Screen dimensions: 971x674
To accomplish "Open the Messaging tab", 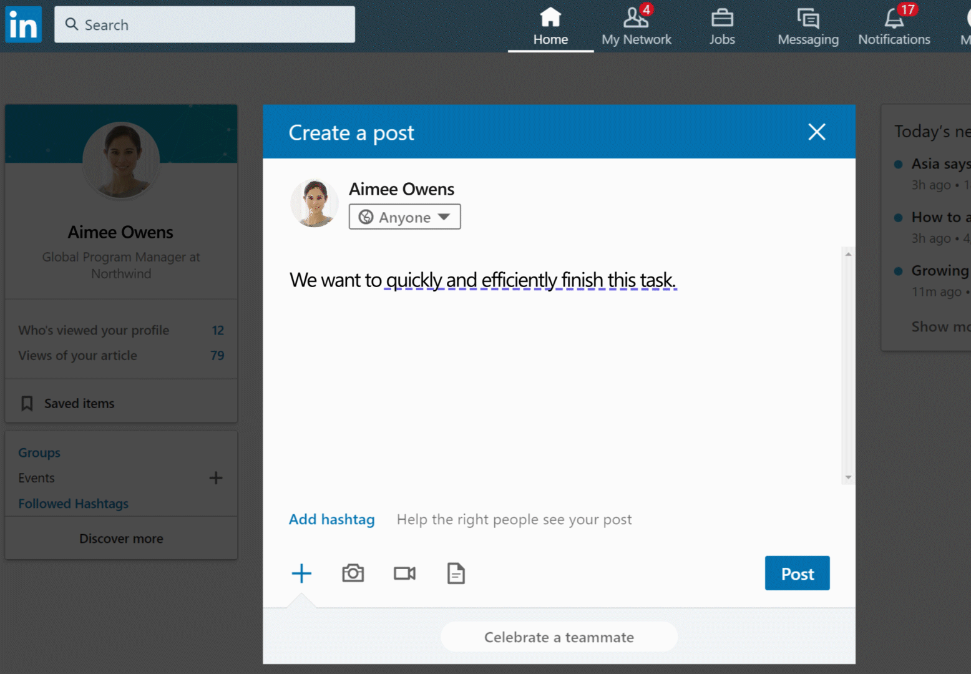I will pos(808,26).
